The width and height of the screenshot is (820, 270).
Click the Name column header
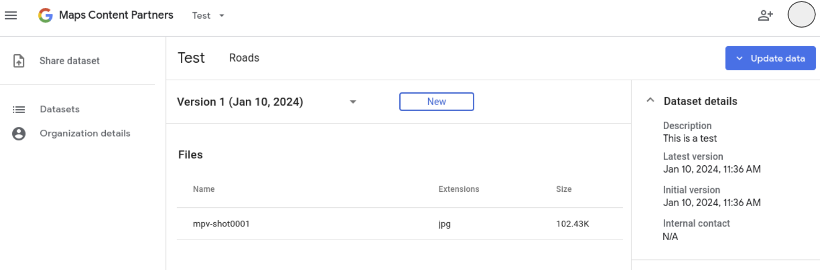204,189
